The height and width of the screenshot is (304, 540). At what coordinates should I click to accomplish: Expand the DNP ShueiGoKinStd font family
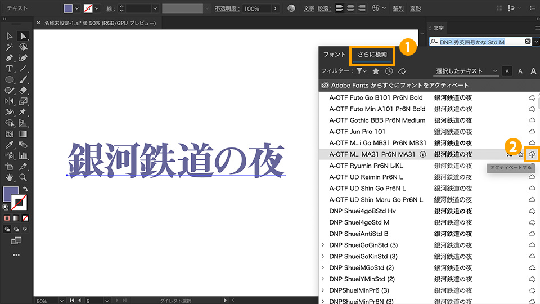(x=323, y=257)
